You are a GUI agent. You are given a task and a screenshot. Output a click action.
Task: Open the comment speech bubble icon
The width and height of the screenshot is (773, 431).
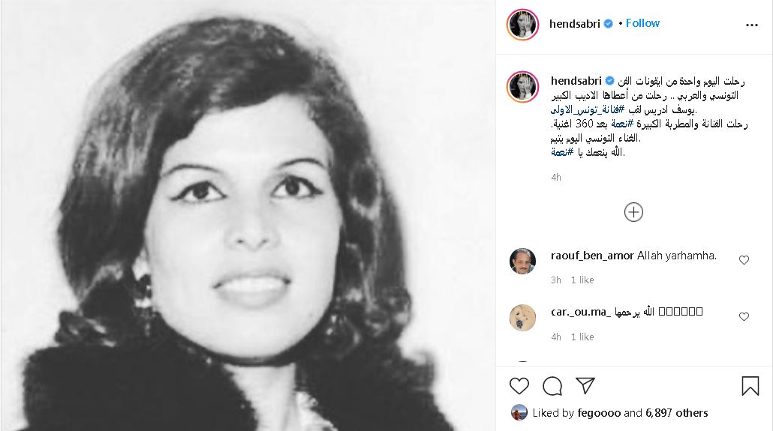[x=552, y=386]
